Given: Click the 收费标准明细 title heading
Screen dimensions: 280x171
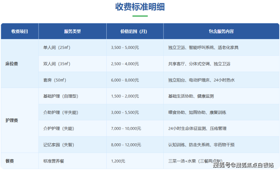Looking at the screenshot, I should tap(140, 7).
